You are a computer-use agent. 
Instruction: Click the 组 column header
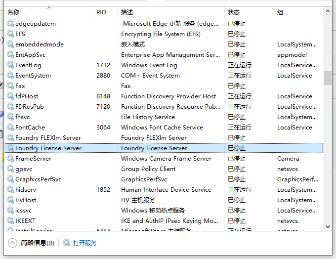(280, 12)
